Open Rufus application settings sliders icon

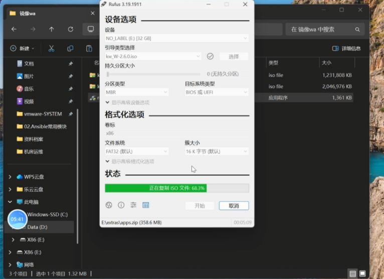pos(133,205)
